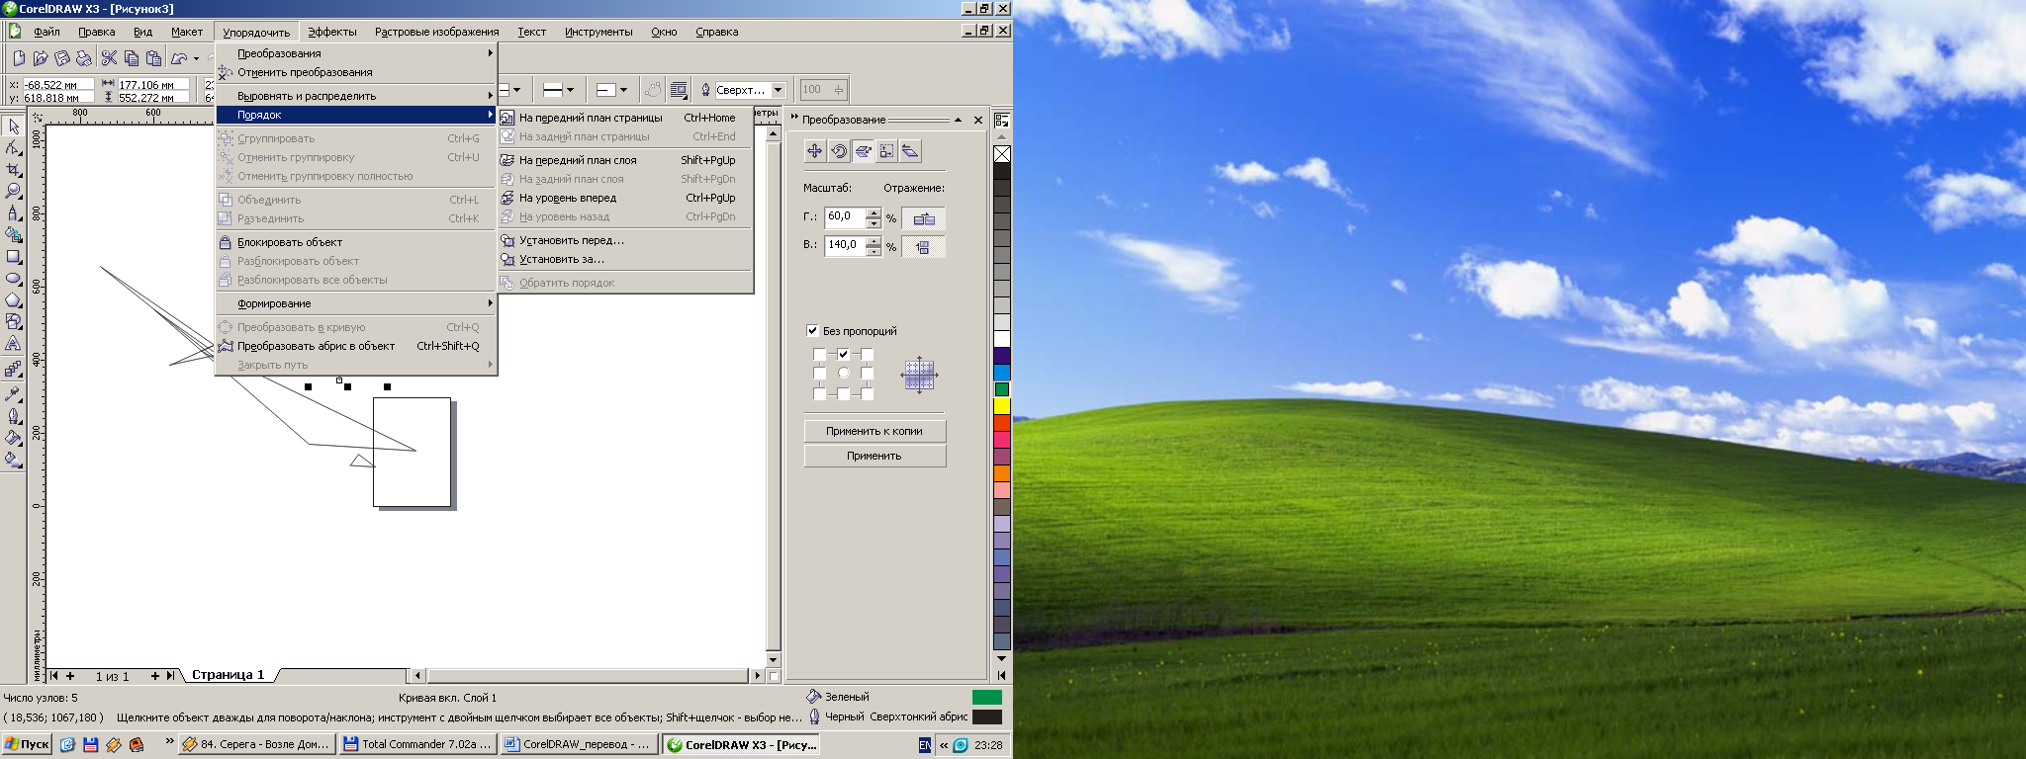
Task: Open the 'Растровые изображения' menu
Action: pos(436,32)
